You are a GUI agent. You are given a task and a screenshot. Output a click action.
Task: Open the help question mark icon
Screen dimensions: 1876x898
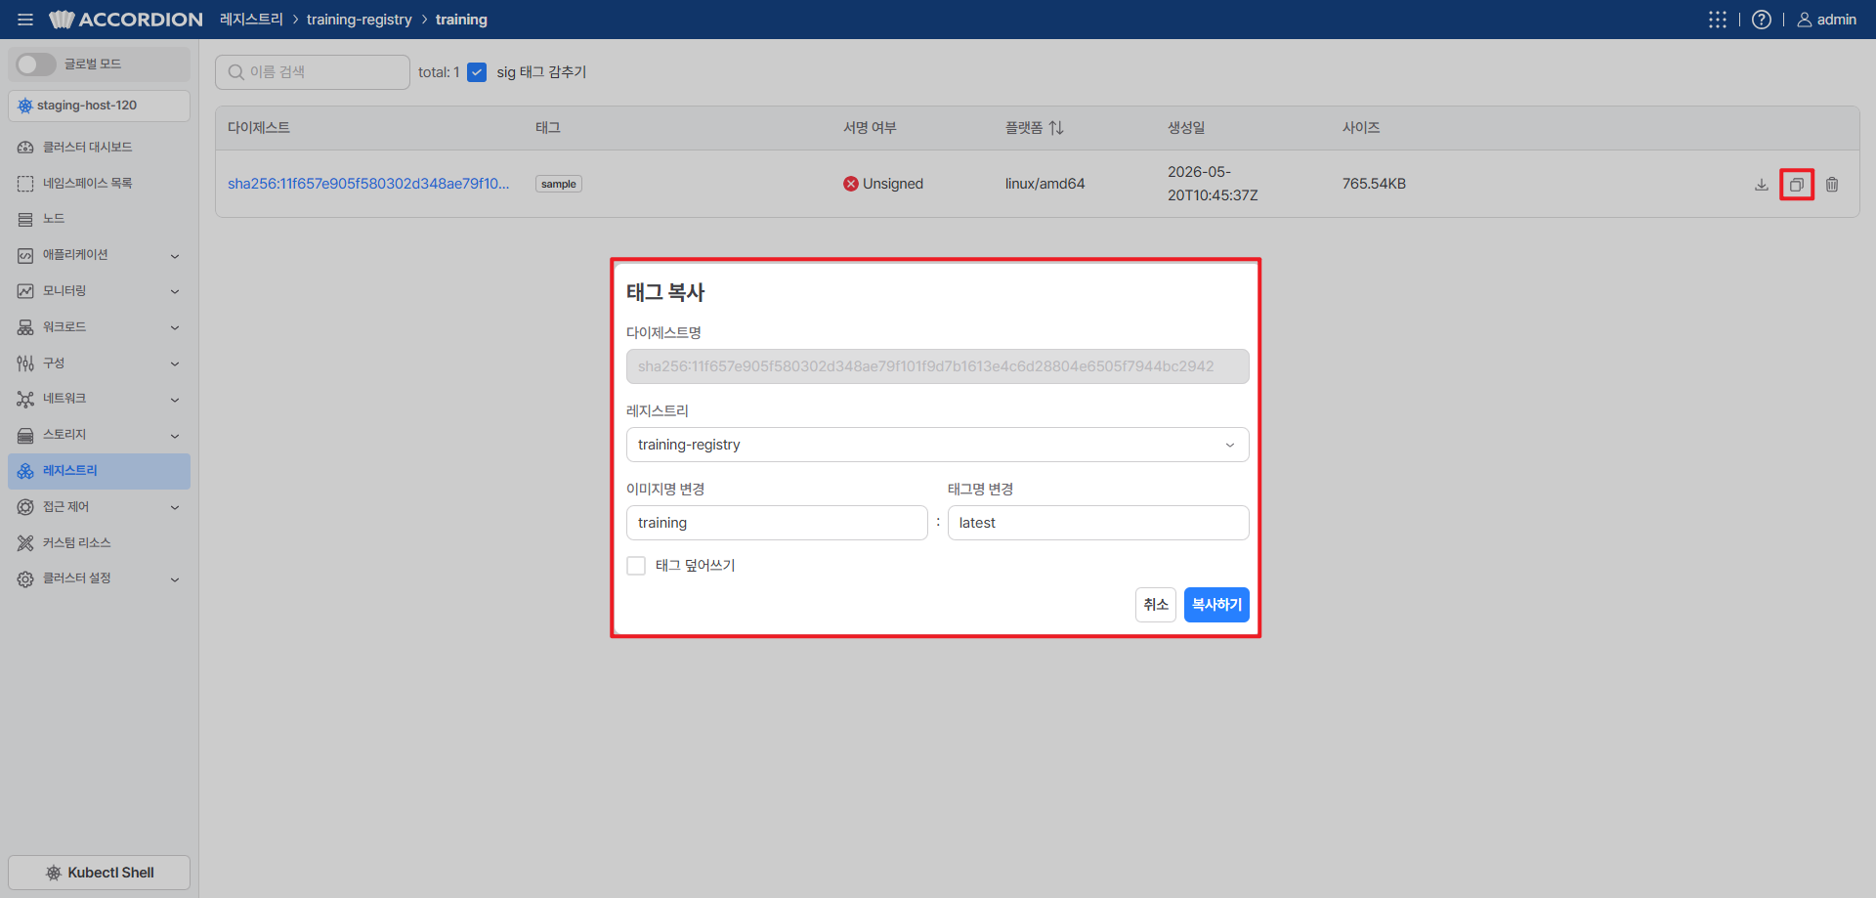point(1761,20)
